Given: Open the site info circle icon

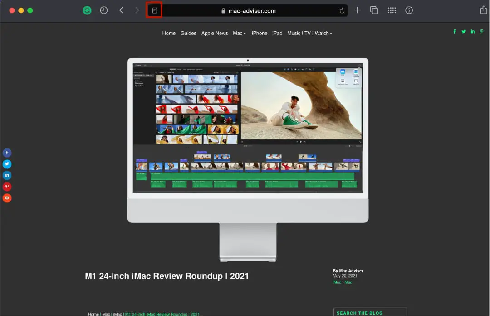Looking at the screenshot, I should pyautogui.click(x=409, y=10).
